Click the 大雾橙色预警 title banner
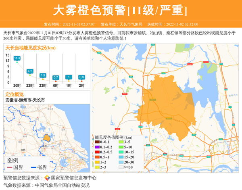The width and height of the screenshot is (242, 190). click(121, 10)
